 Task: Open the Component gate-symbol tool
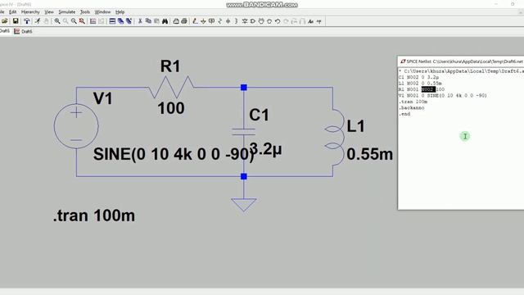click(253, 21)
